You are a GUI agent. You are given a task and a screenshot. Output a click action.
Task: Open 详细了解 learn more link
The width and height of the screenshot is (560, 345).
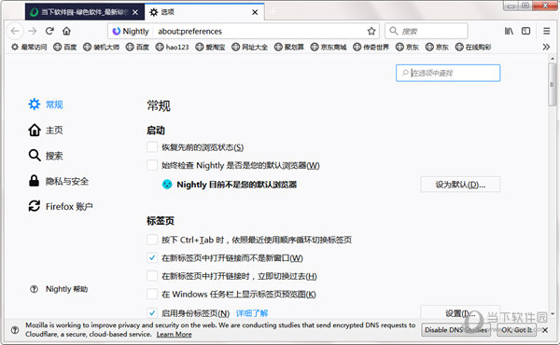tap(252, 313)
